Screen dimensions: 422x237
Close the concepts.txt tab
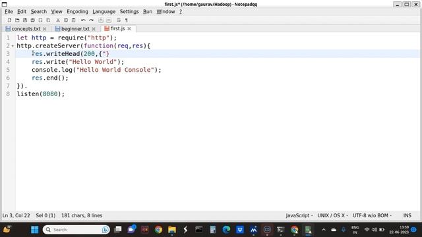(x=44, y=29)
